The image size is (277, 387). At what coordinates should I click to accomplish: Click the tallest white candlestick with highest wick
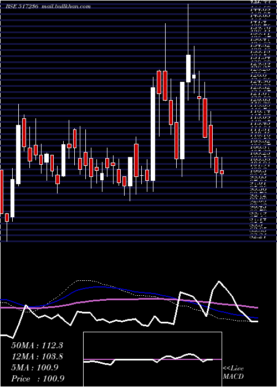coord(188,69)
